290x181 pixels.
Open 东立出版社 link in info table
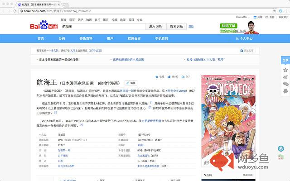(144, 156)
